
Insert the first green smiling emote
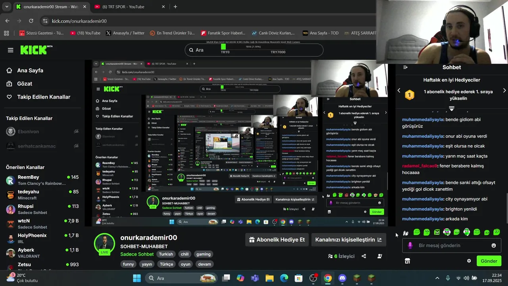tap(417, 232)
